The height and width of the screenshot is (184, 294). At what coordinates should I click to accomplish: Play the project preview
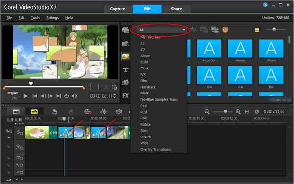[25, 96]
